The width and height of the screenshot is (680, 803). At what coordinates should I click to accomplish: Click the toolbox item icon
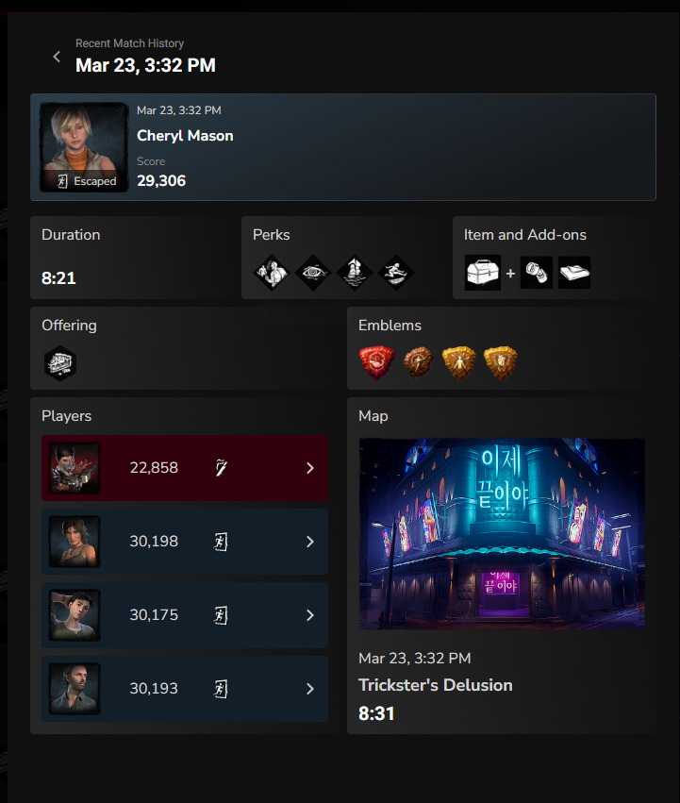(x=482, y=273)
